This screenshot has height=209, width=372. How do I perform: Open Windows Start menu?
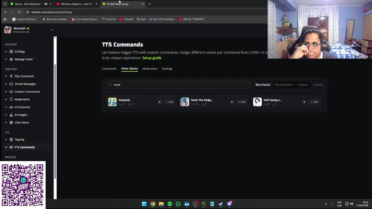coord(144,204)
